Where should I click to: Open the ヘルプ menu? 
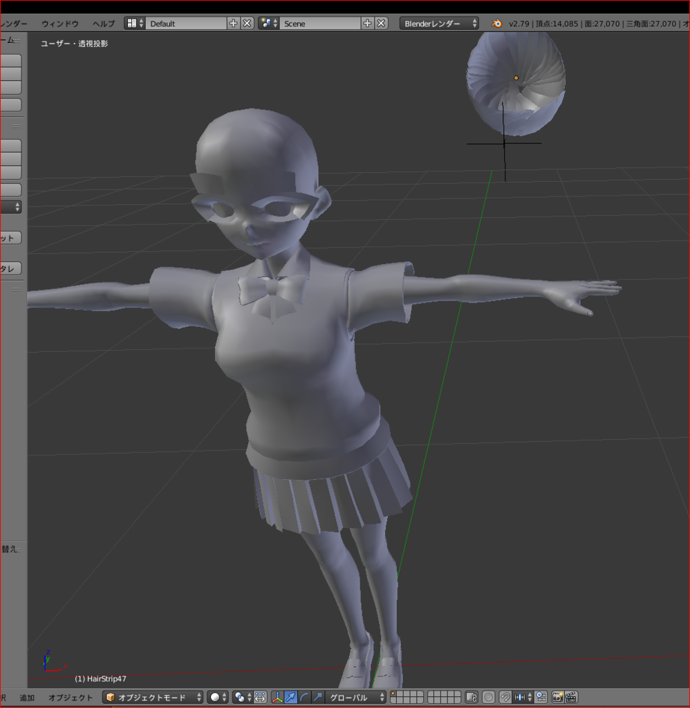click(x=104, y=24)
